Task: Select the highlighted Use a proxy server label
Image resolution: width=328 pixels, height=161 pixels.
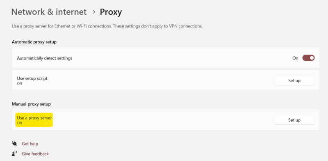Action: (34, 118)
